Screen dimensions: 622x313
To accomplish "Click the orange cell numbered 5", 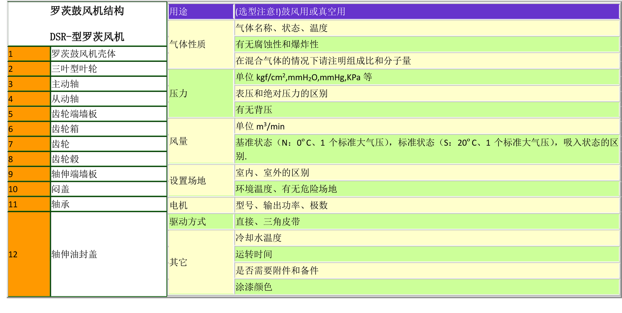I will pyautogui.click(x=29, y=114).
